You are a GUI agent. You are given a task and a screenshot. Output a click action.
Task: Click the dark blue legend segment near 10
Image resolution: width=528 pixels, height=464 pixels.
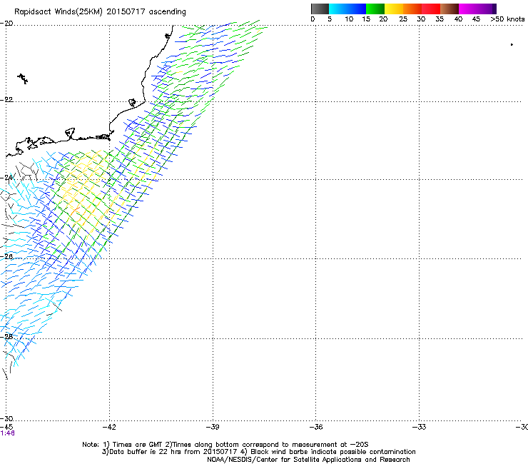pyautogui.click(x=356, y=9)
